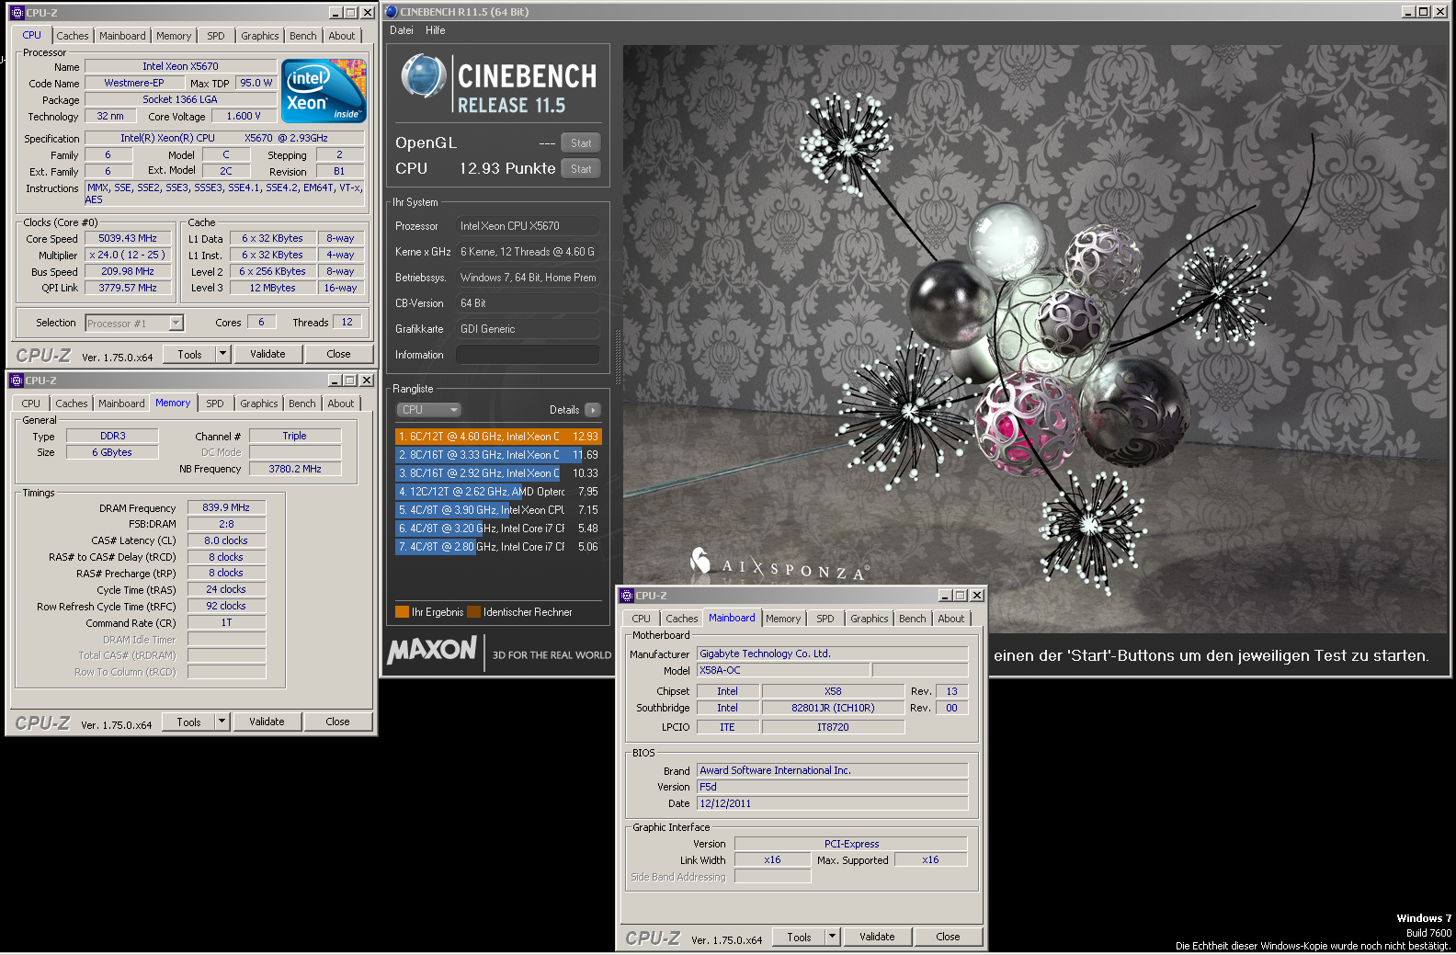Viewport: 1456px width, 955px height.
Task: Click the orange Ihr Ergebnis legend swatch
Action: coord(402,612)
